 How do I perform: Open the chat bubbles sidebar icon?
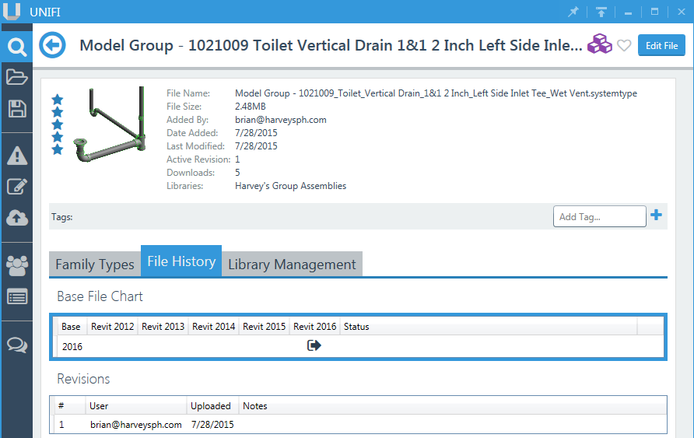coord(17,345)
